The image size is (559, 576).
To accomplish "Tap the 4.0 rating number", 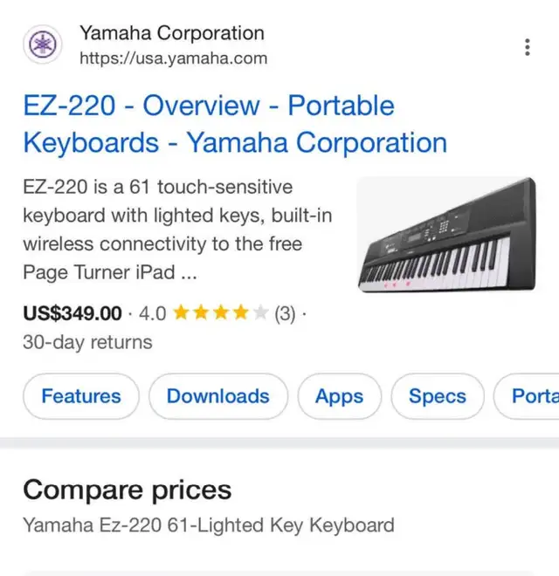I will pyautogui.click(x=152, y=313).
